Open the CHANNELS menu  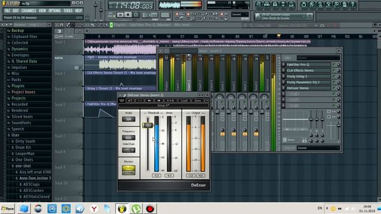pos(29,11)
